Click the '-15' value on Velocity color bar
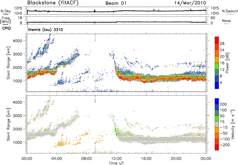 (x=224, y=127)
